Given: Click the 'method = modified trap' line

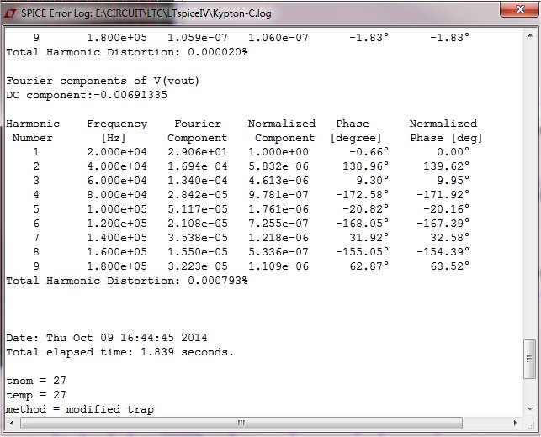Looking at the screenshot, I should tap(80, 409).
